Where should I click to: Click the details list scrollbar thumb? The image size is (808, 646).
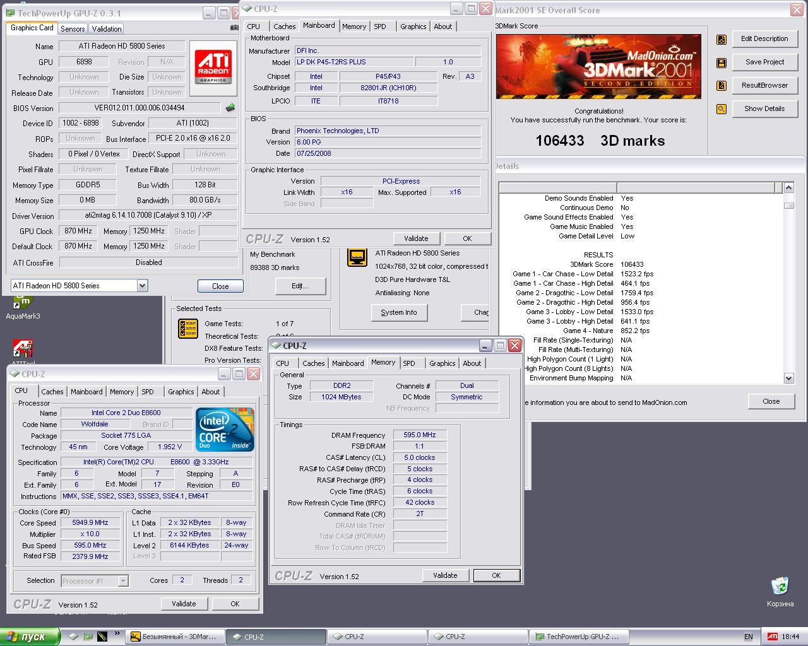(x=788, y=206)
